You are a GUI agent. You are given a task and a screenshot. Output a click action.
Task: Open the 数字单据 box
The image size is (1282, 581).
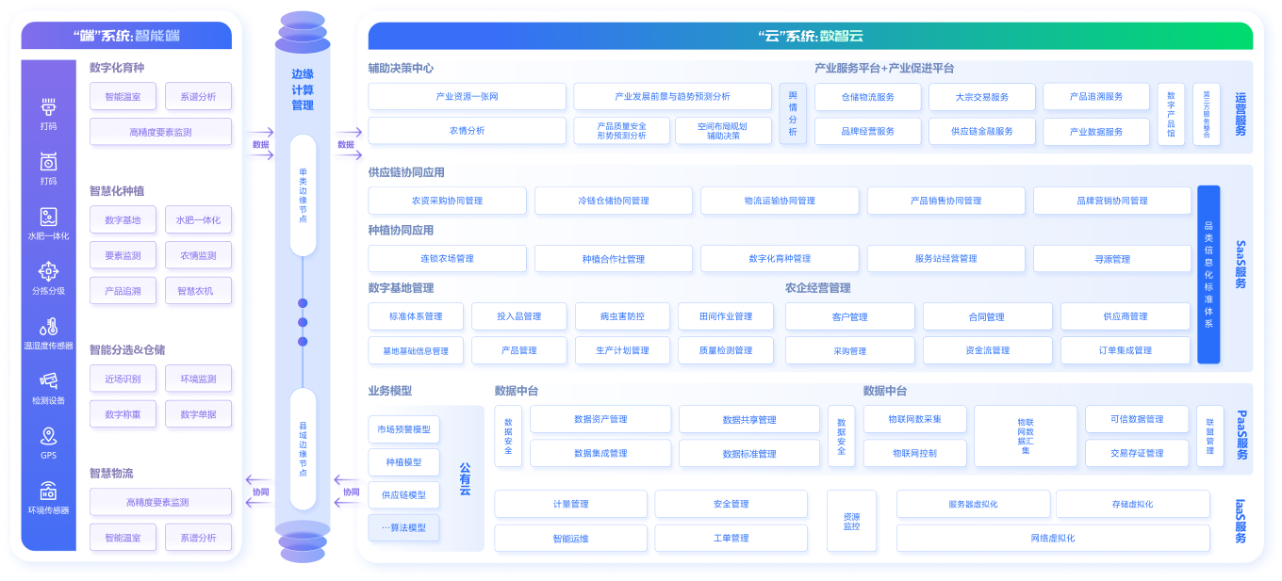198,414
